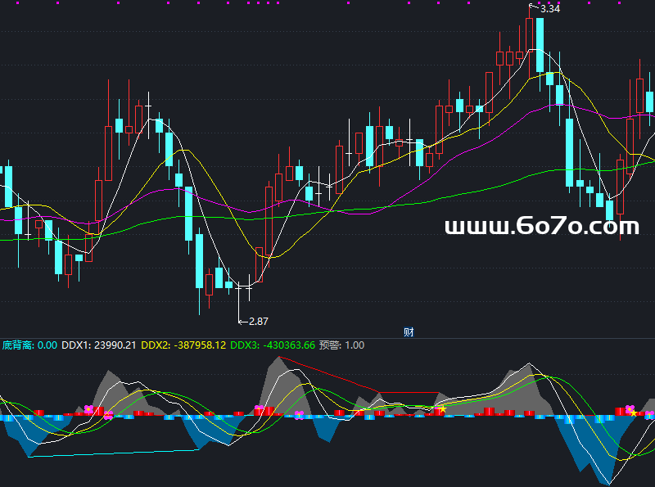
Task: Select the 预警 value label
Action: pos(341,345)
